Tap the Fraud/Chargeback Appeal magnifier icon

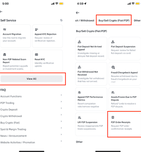113,67
